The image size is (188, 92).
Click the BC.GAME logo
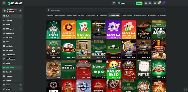coord(15,3)
